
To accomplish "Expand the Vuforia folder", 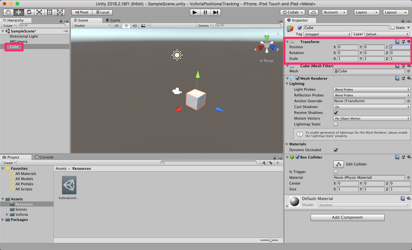I will pos(7,215).
